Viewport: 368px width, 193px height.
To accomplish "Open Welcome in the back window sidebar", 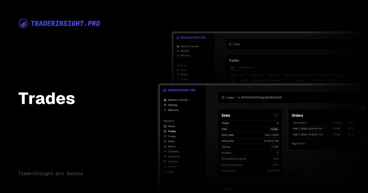I will 183,55.
